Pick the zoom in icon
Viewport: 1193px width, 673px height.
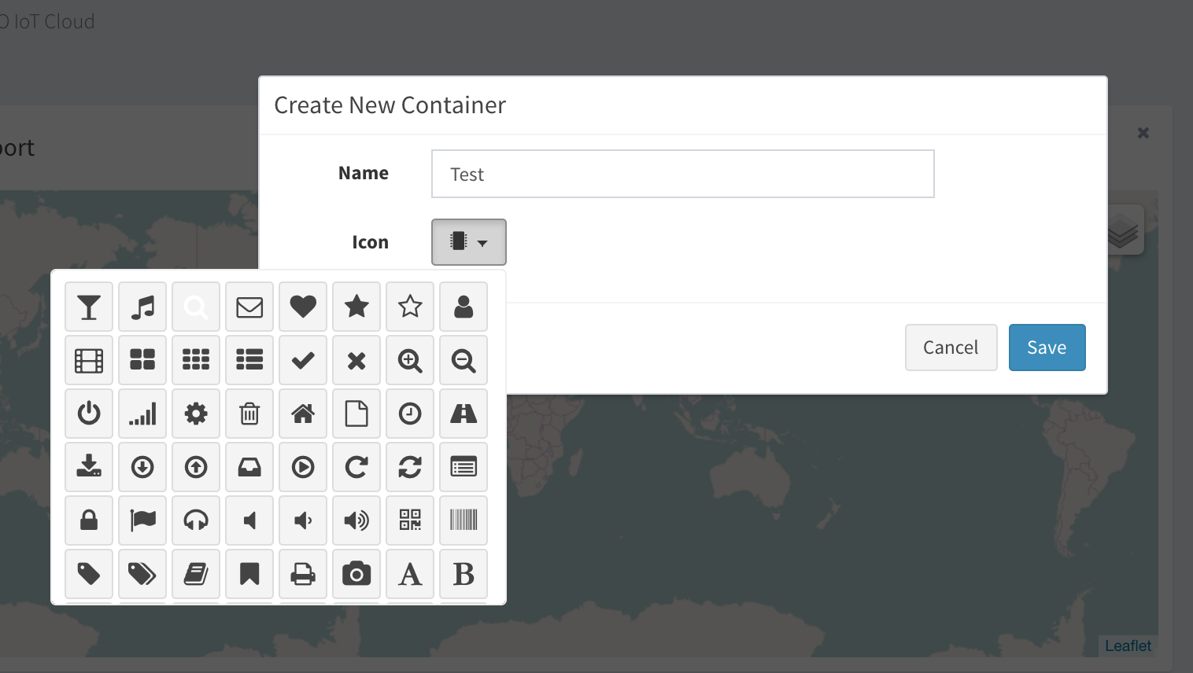[x=410, y=360]
